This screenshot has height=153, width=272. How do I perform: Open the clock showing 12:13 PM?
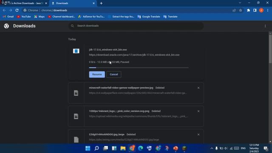(x=254, y=148)
